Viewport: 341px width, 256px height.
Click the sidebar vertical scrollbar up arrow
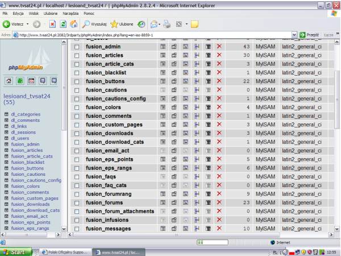point(64,42)
